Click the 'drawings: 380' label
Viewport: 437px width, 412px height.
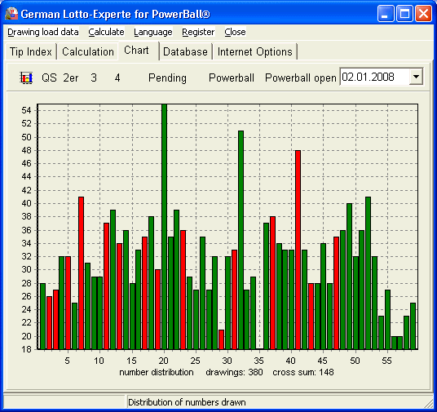point(234,372)
